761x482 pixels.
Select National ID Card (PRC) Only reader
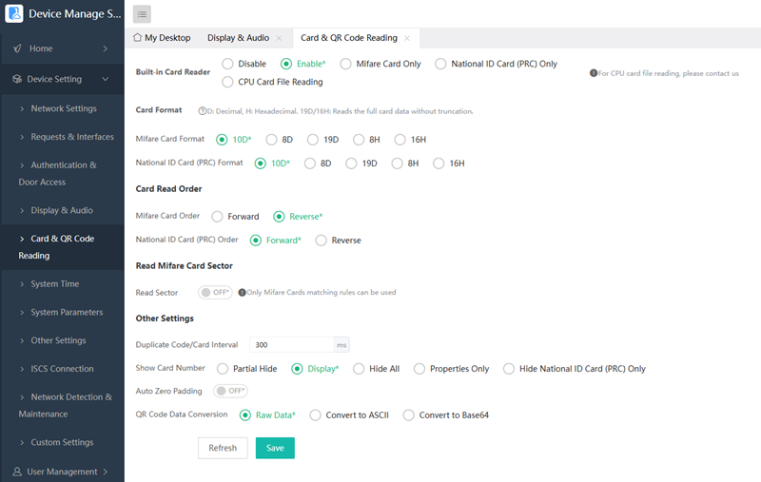440,64
